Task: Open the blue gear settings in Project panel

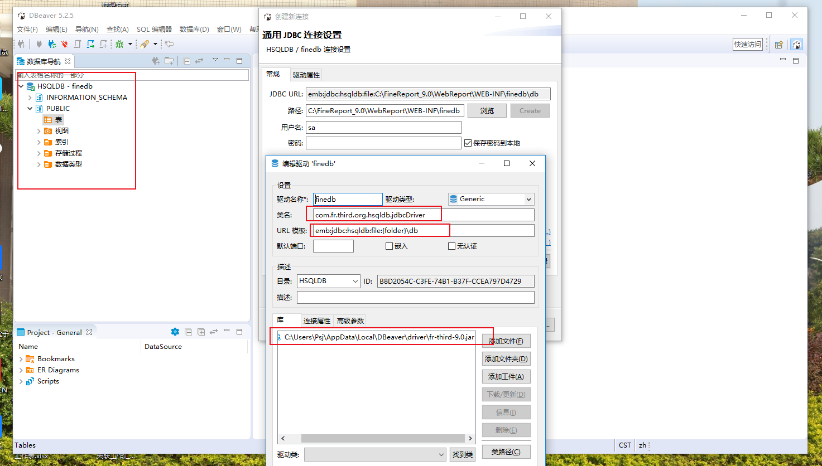Action: (175, 332)
